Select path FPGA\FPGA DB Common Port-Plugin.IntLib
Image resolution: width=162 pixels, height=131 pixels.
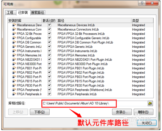pyautogui.click(x=85, y=42)
